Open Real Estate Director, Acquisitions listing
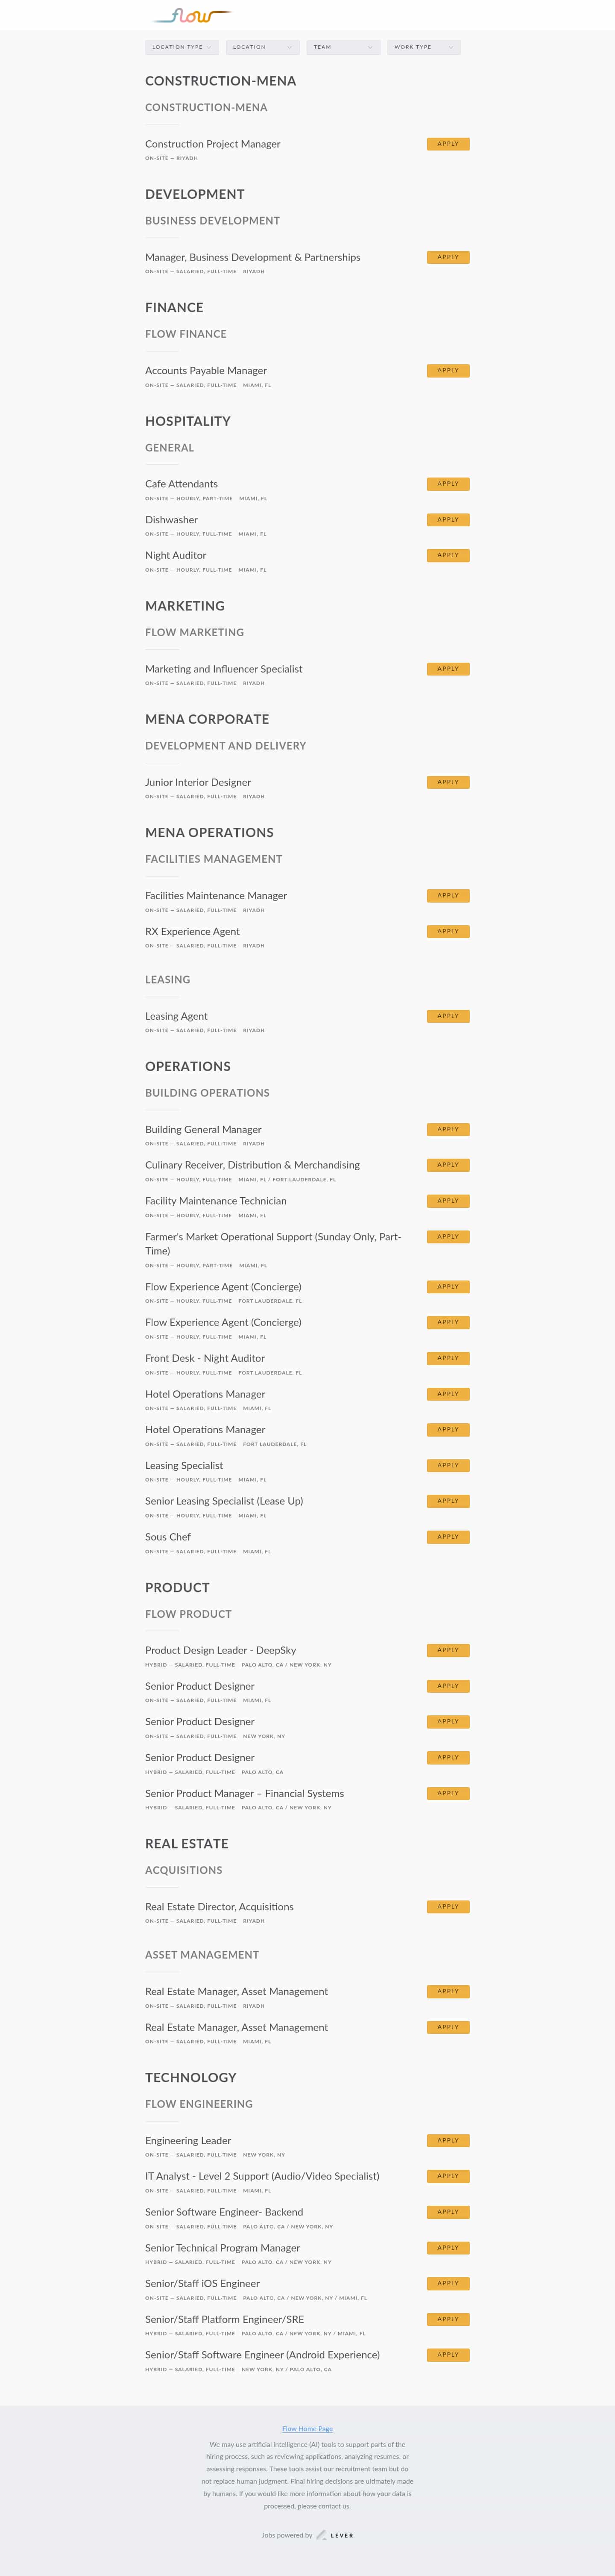 pyautogui.click(x=219, y=1907)
